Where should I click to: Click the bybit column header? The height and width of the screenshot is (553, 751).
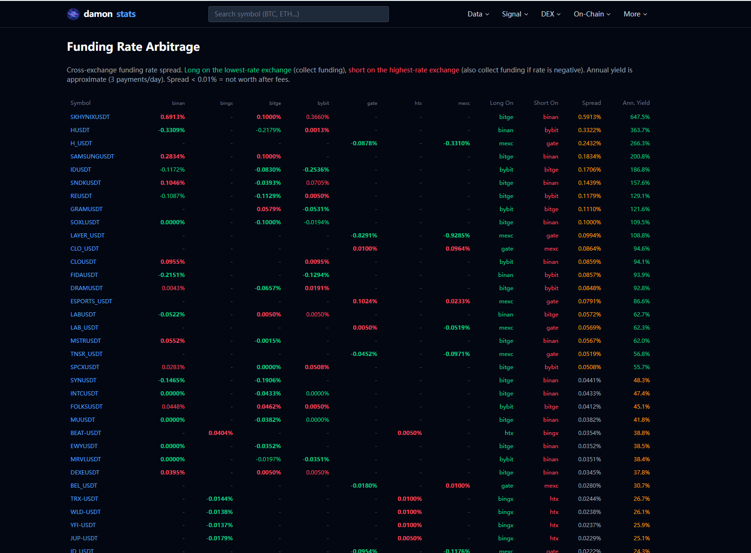pos(323,103)
